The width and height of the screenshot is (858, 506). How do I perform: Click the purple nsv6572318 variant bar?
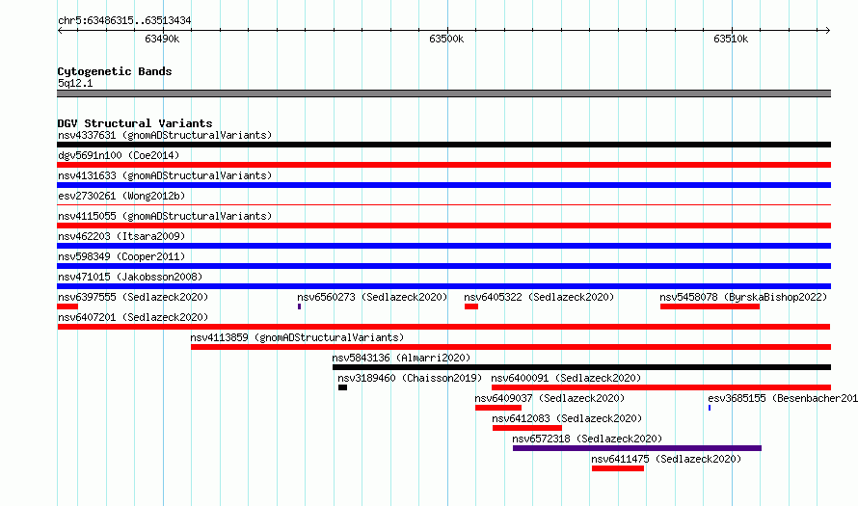click(637, 448)
